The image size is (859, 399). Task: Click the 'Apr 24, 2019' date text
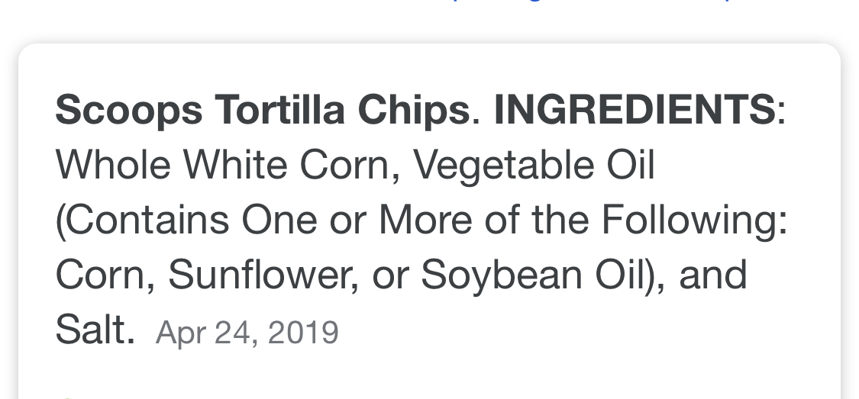247,332
